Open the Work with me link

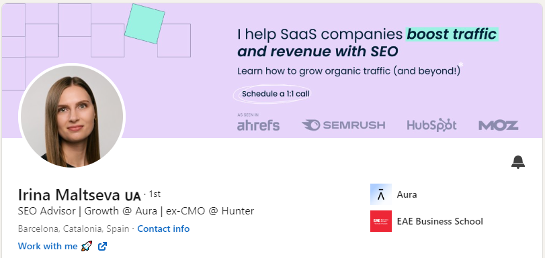[48, 246]
